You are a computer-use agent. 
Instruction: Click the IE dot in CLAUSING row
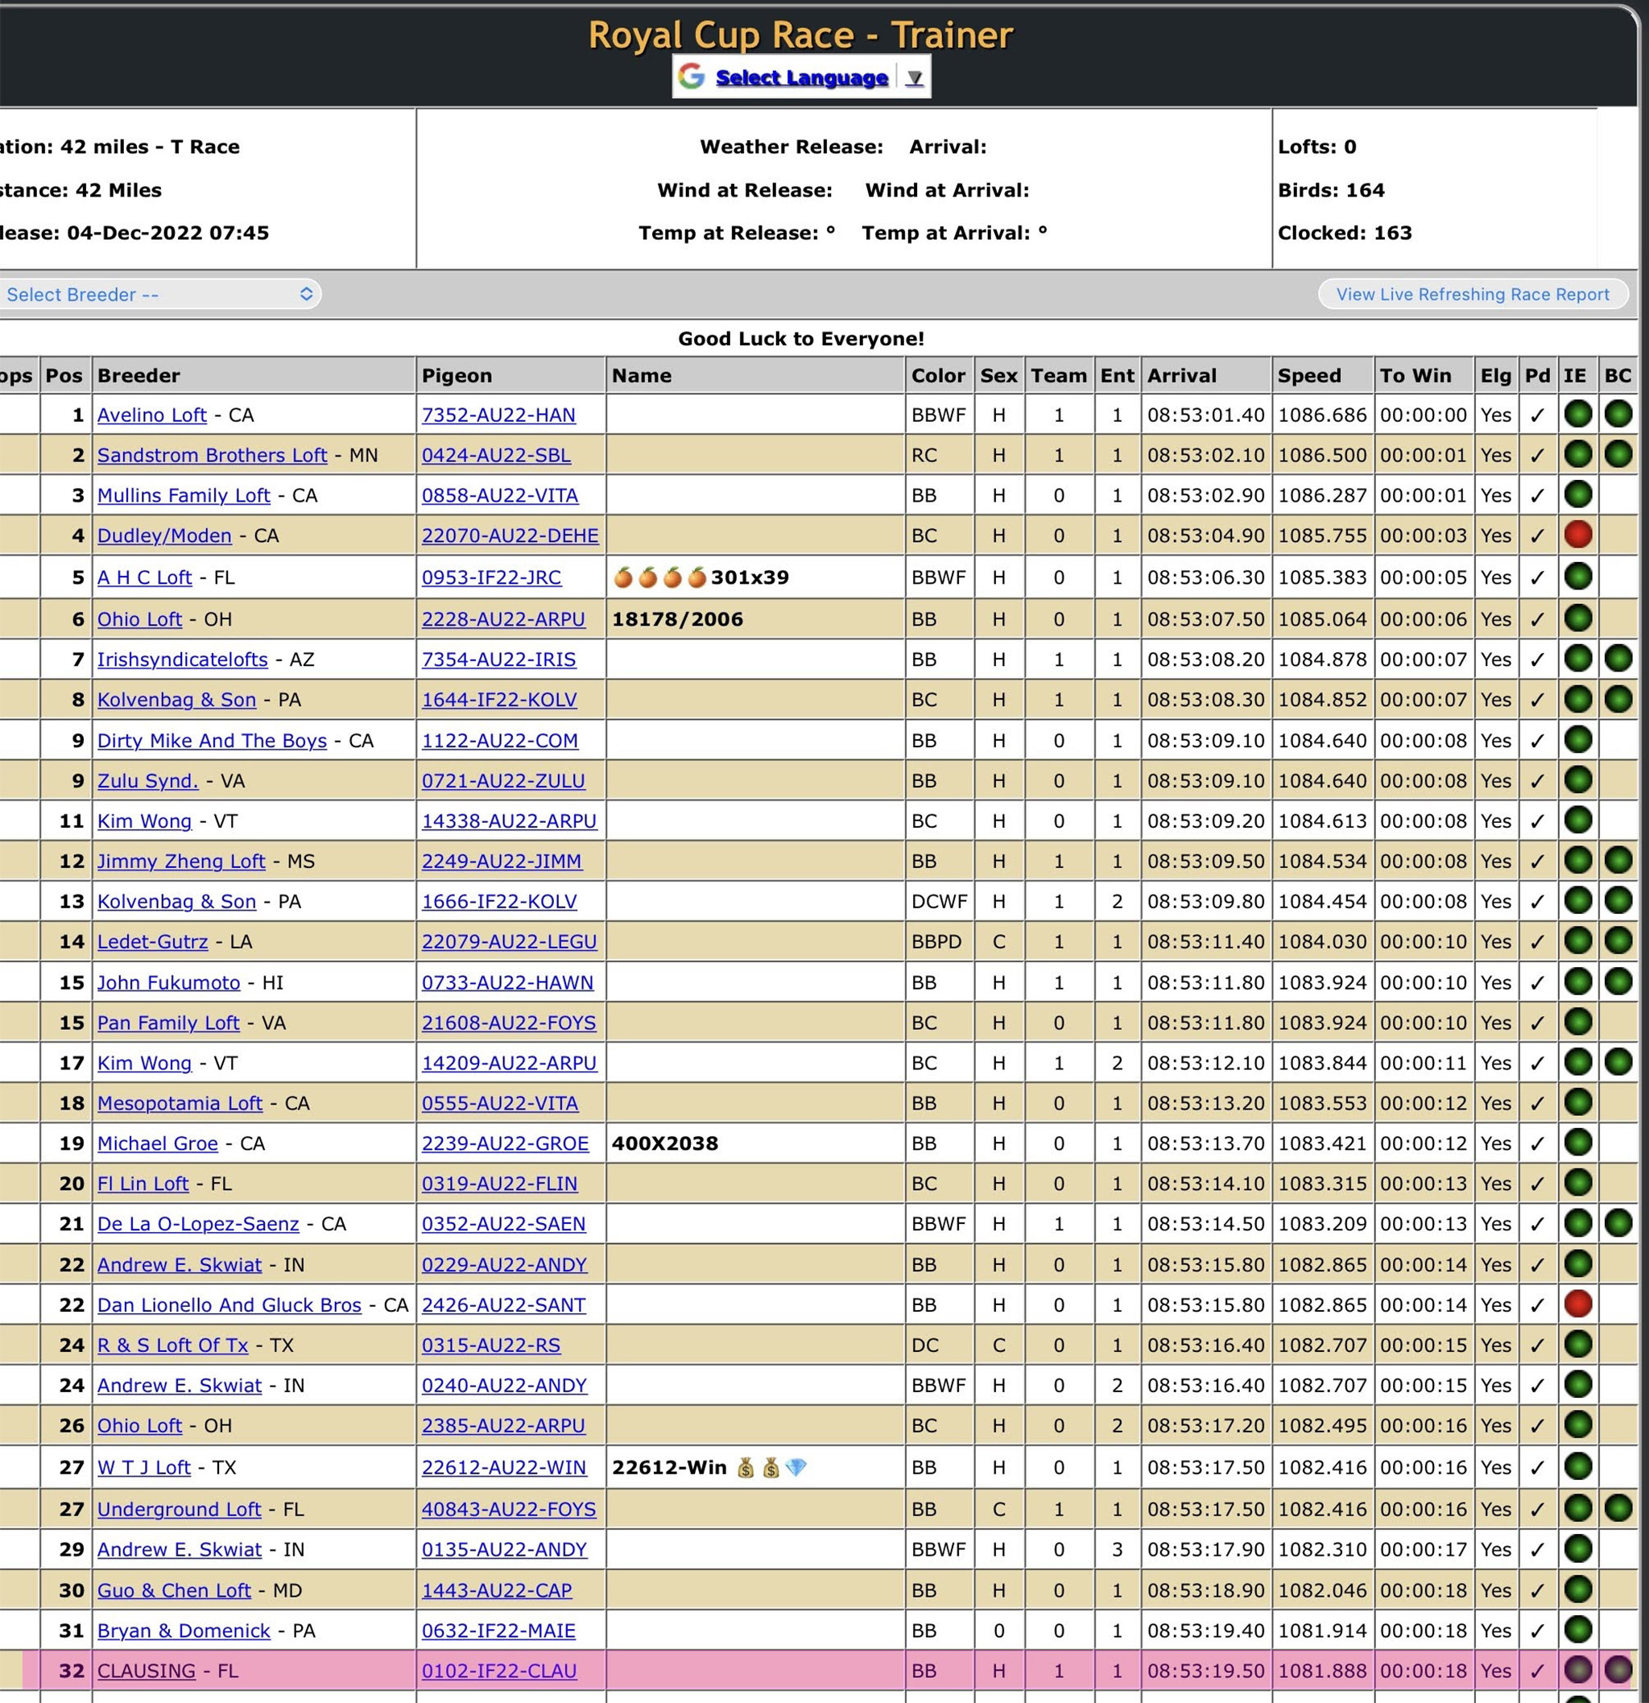1578,1669
